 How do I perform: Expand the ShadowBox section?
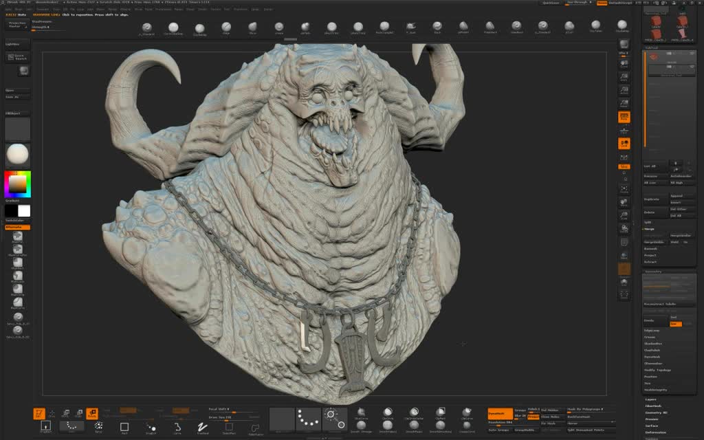pyautogui.click(x=653, y=344)
